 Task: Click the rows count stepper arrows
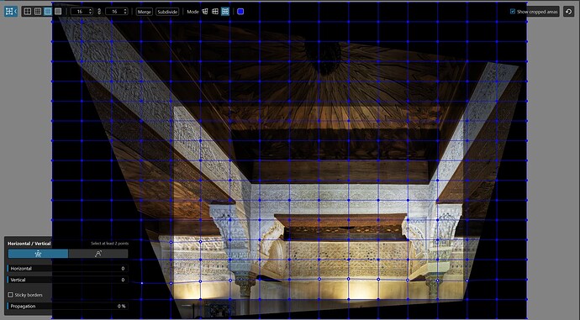coord(125,12)
